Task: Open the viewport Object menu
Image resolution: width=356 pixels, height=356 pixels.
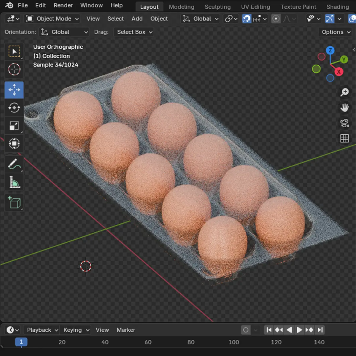Action: [x=159, y=19]
